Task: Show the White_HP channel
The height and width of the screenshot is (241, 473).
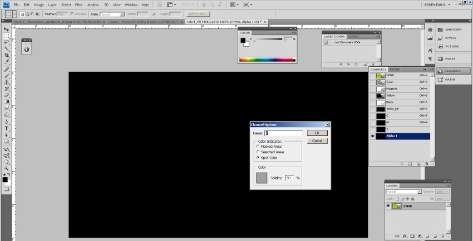Action: (372, 109)
